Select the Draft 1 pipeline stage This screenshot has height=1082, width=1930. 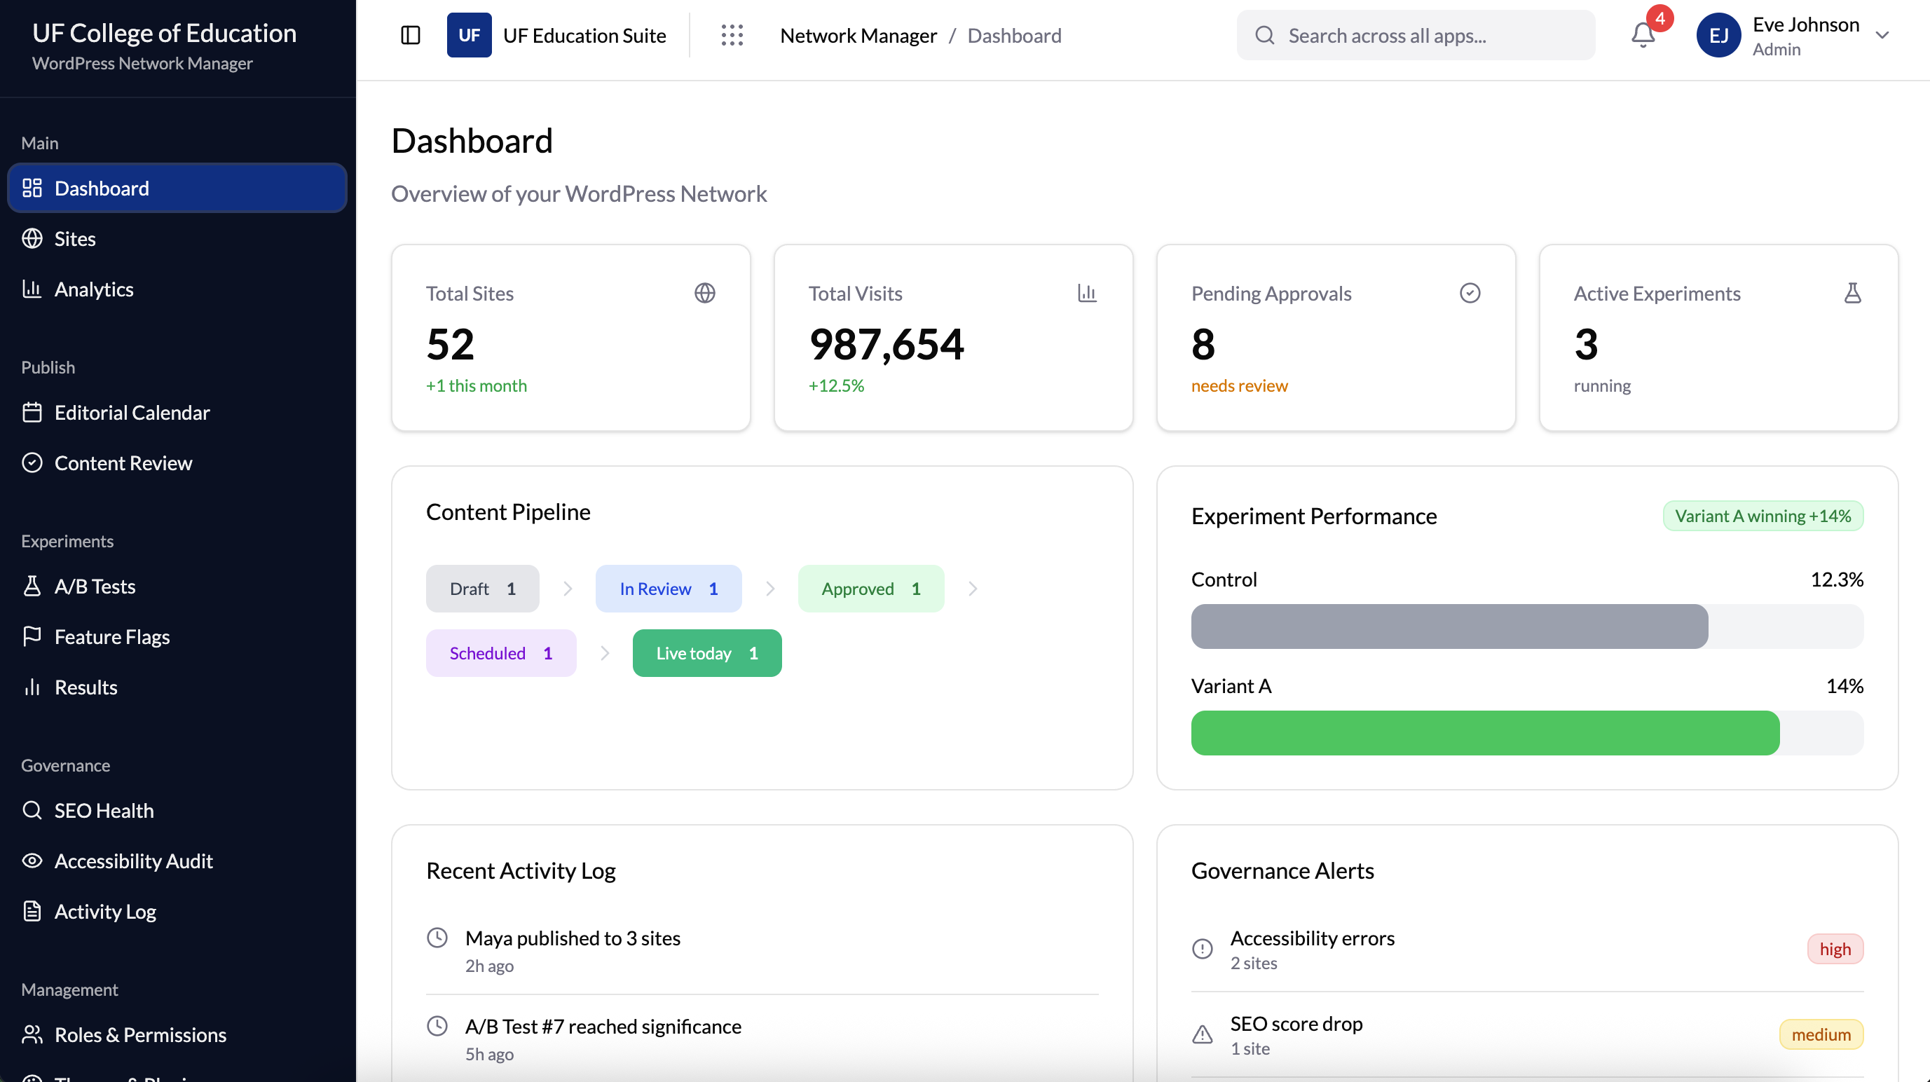(x=482, y=589)
